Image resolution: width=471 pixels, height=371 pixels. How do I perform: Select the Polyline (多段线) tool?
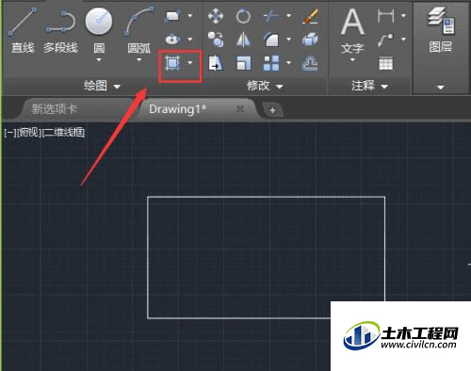tap(60, 30)
